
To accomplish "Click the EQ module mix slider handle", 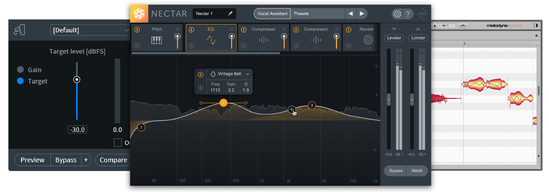I will pyautogui.click(x=232, y=36).
